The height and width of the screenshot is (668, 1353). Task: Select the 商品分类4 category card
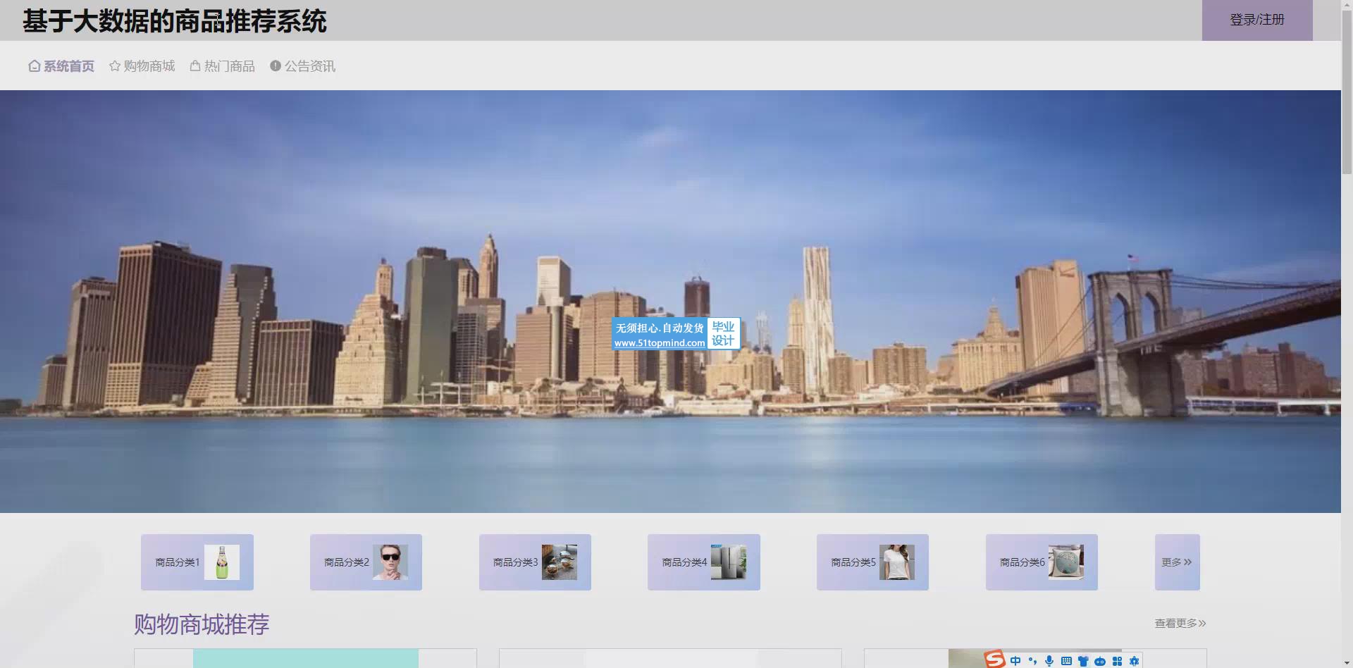tap(704, 562)
